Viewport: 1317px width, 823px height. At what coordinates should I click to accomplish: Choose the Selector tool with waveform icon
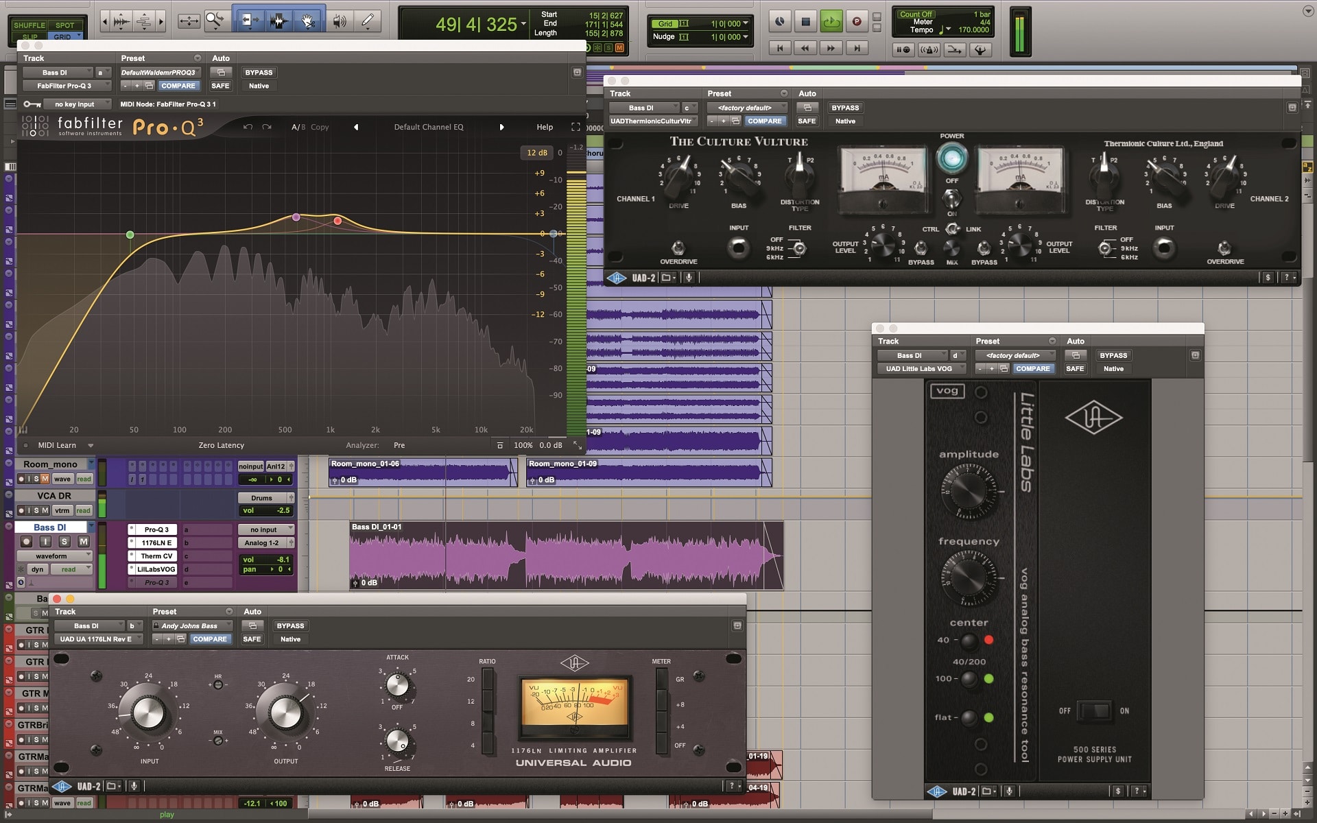tap(278, 21)
